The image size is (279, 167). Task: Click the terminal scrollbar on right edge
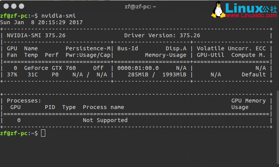click(277, 111)
